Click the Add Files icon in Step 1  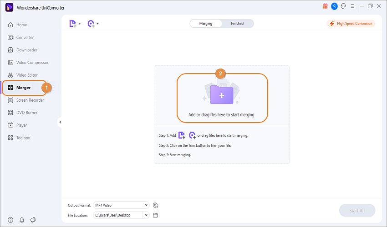pos(182,135)
